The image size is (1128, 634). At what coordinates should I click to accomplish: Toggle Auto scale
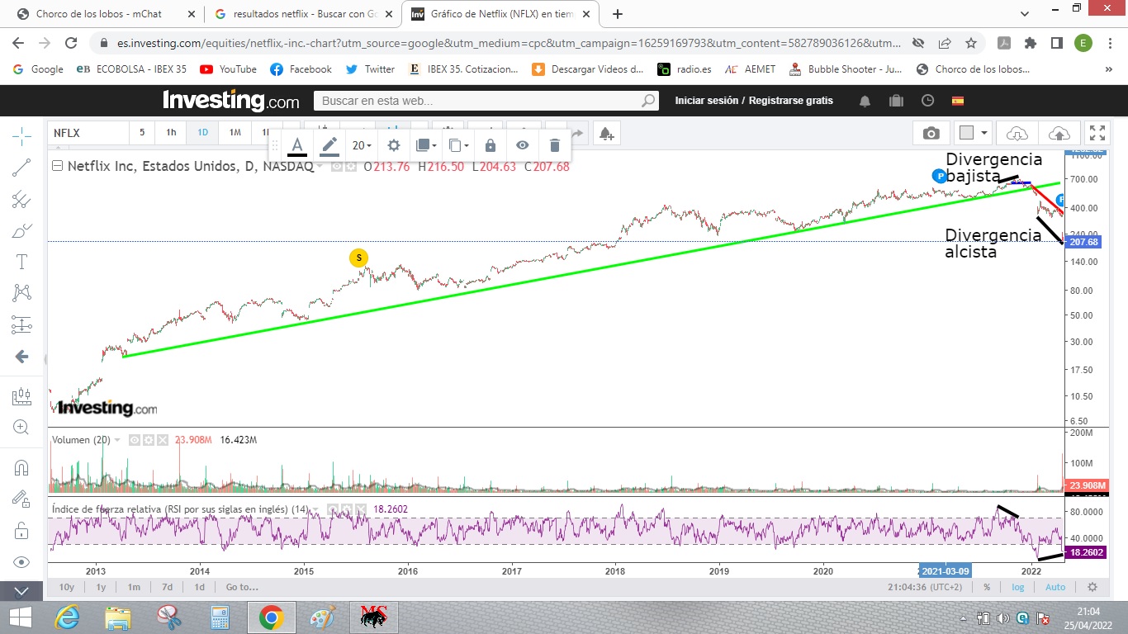(1055, 587)
